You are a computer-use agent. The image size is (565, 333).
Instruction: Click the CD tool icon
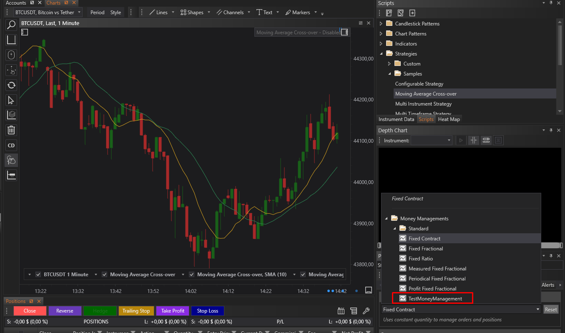tap(11, 146)
